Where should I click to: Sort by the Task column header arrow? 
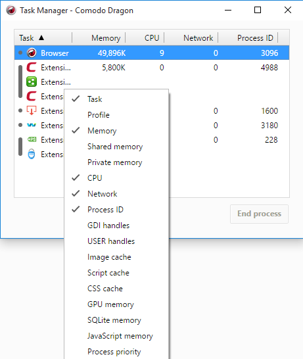tap(41, 37)
